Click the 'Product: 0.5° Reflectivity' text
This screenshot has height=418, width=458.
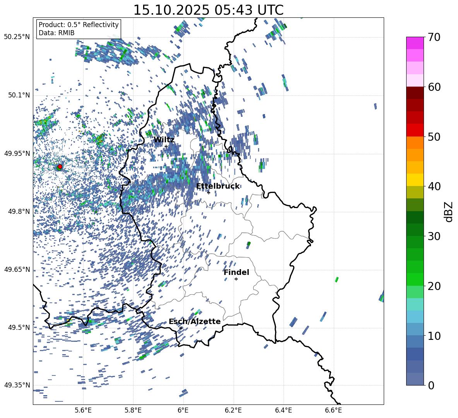[79, 24]
